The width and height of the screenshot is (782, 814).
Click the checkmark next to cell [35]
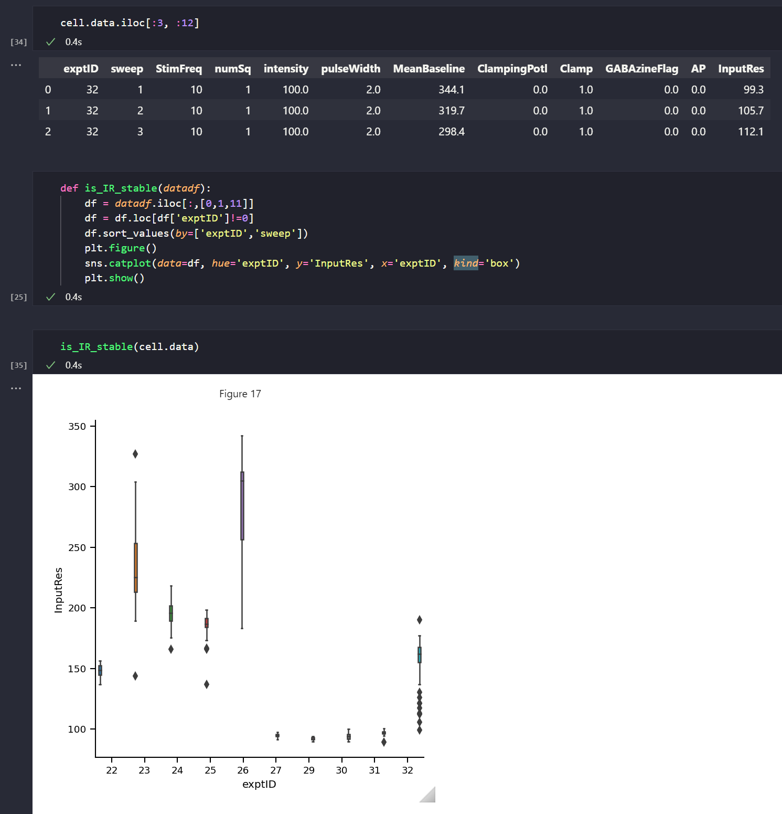(x=51, y=365)
